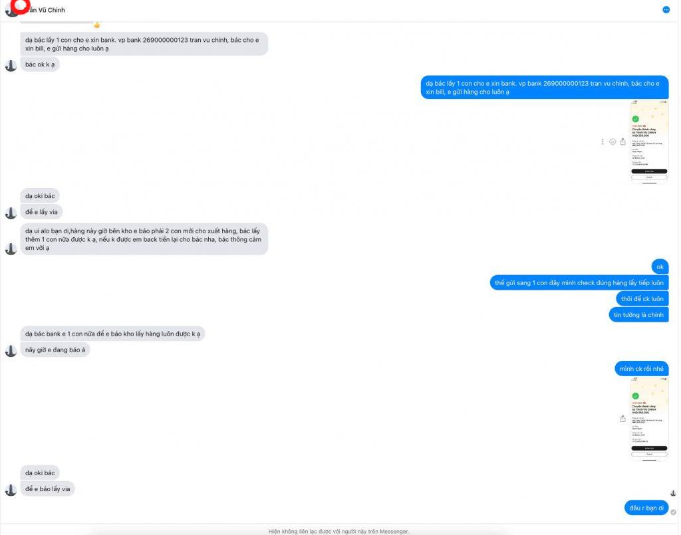Screen dimensions: 681x535
Task: Click the "tin tưởng là chính" sent message
Action: pos(638,314)
